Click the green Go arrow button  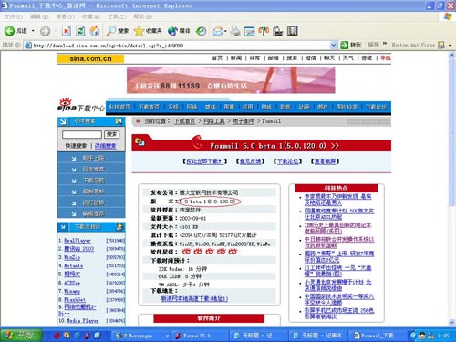tap(345, 45)
